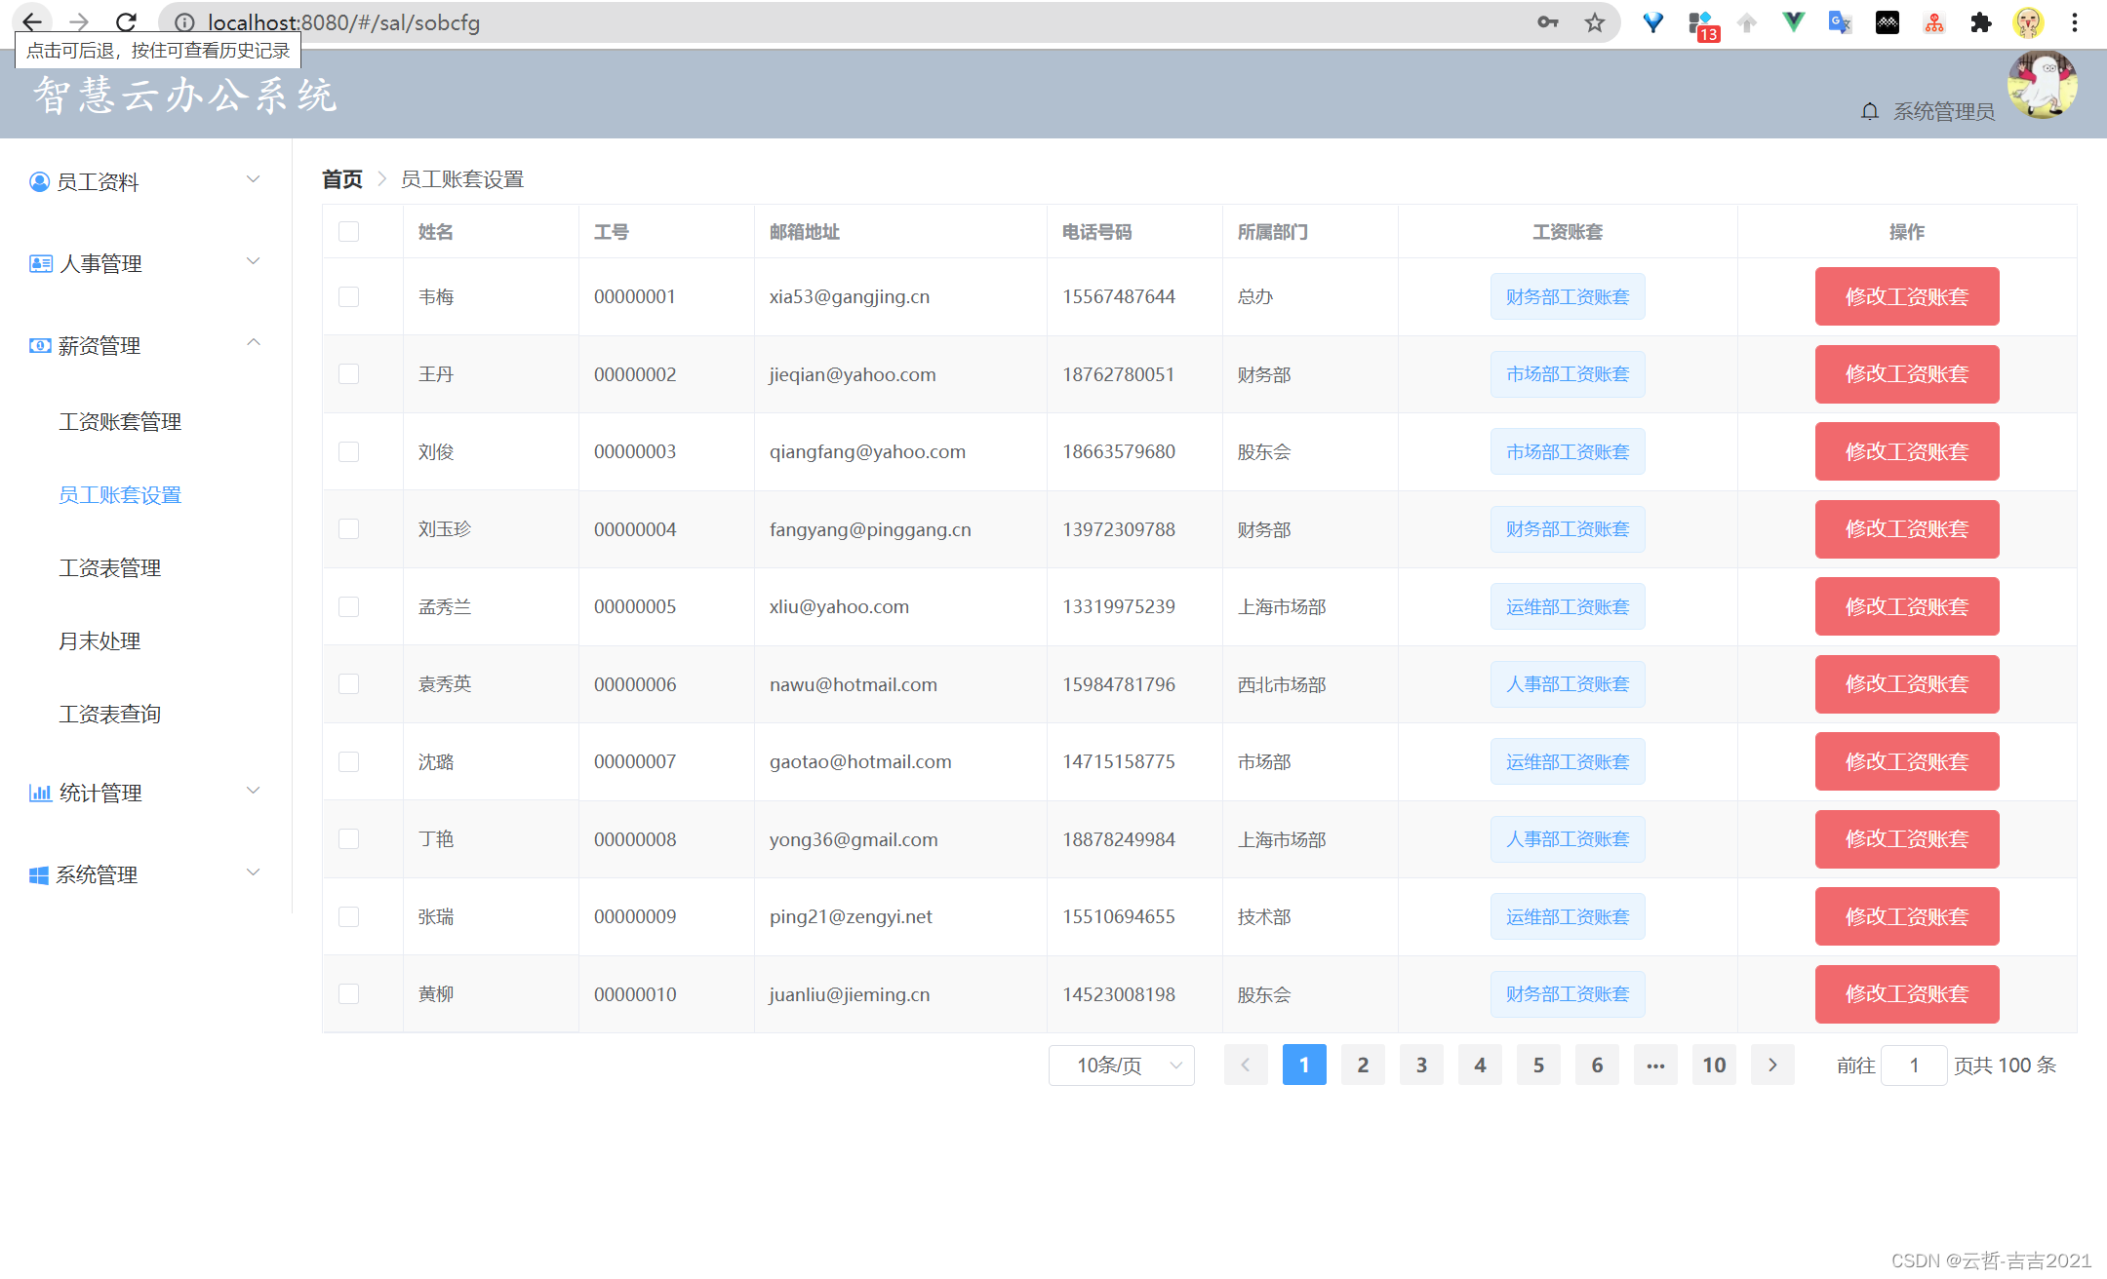Click the notification bell icon

1869,111
